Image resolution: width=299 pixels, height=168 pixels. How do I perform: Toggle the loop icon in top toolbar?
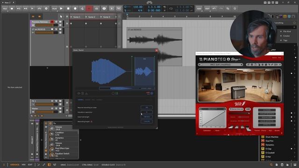pos(171,8)
